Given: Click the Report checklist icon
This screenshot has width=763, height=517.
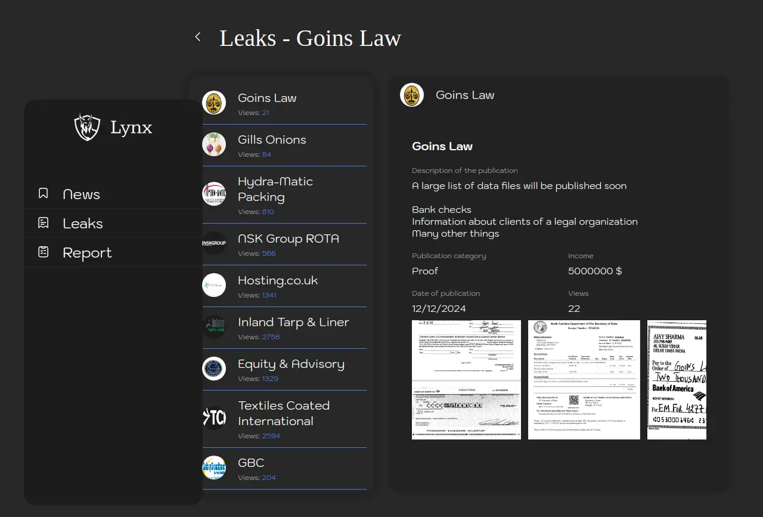Looking at the screenshot, I should tap(44, 252).
